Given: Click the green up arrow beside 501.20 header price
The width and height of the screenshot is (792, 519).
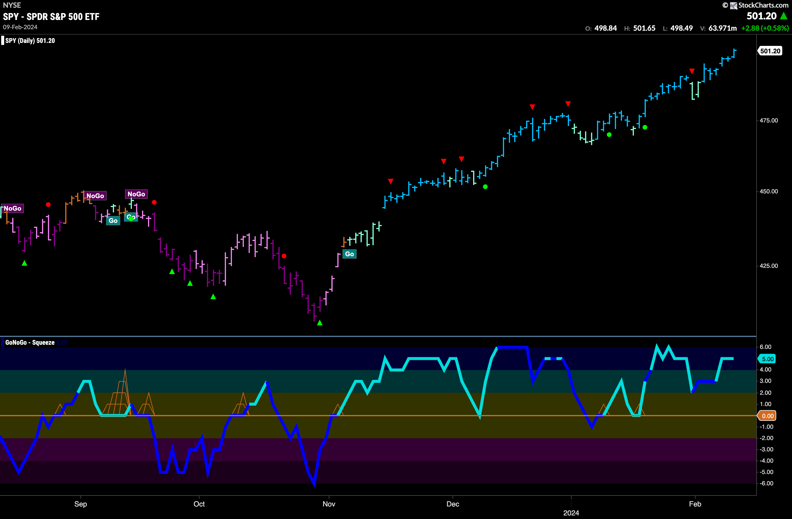Looking at the screenshot, I should [784, 16].
